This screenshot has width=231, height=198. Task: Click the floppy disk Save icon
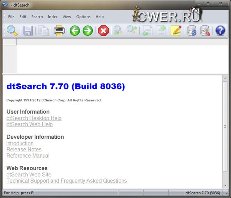point(28,30)
